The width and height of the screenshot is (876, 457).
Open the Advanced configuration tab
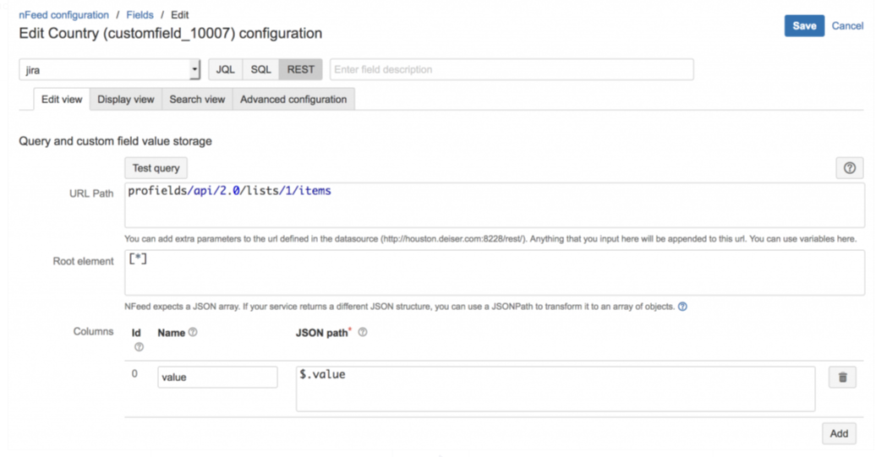(293, 100)
